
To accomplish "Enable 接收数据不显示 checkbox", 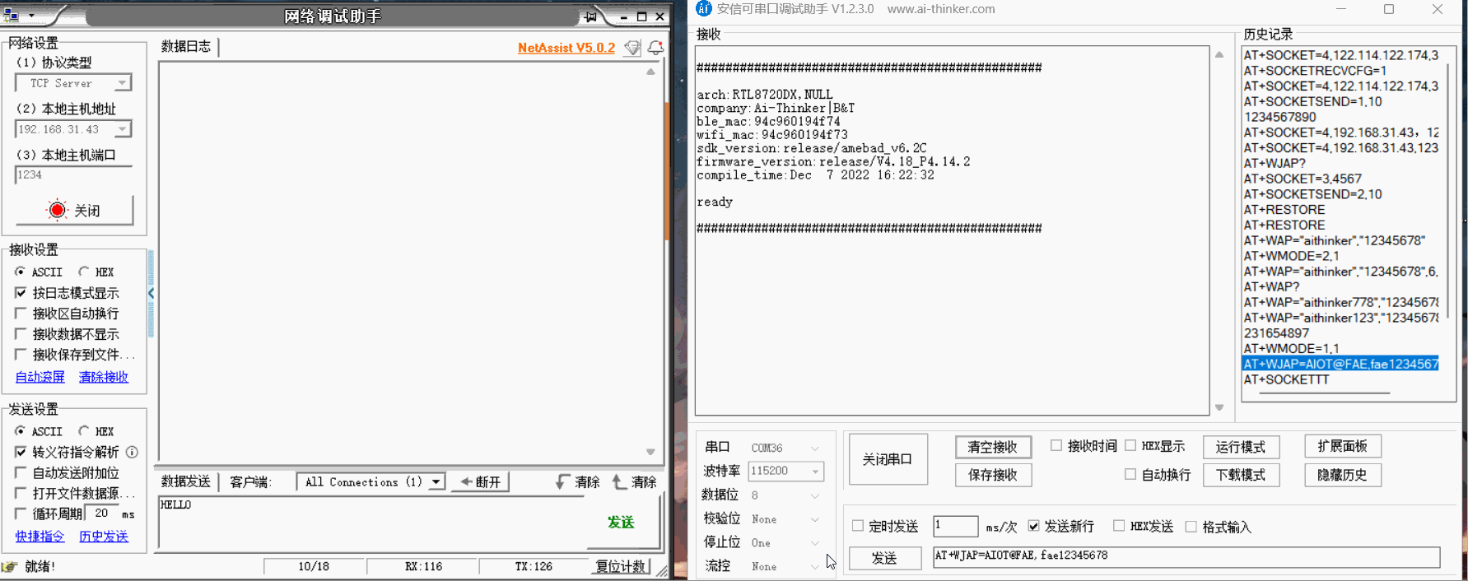I will 21,333.
